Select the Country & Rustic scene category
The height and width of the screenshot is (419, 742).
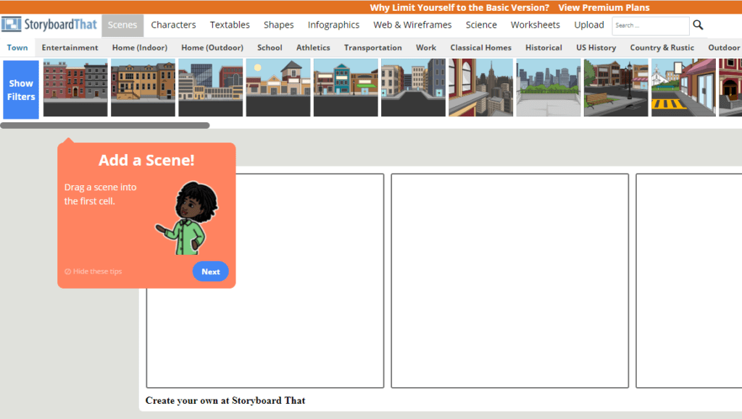pos(662,48)
